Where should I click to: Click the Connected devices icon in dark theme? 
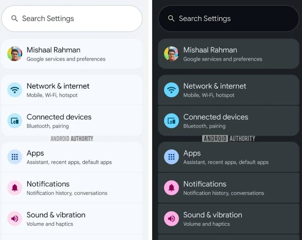[x=171, y=121]
